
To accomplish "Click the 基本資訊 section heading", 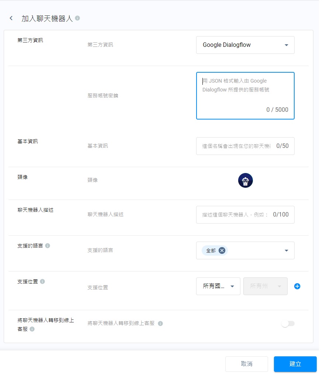I will (x=28, y=141).
